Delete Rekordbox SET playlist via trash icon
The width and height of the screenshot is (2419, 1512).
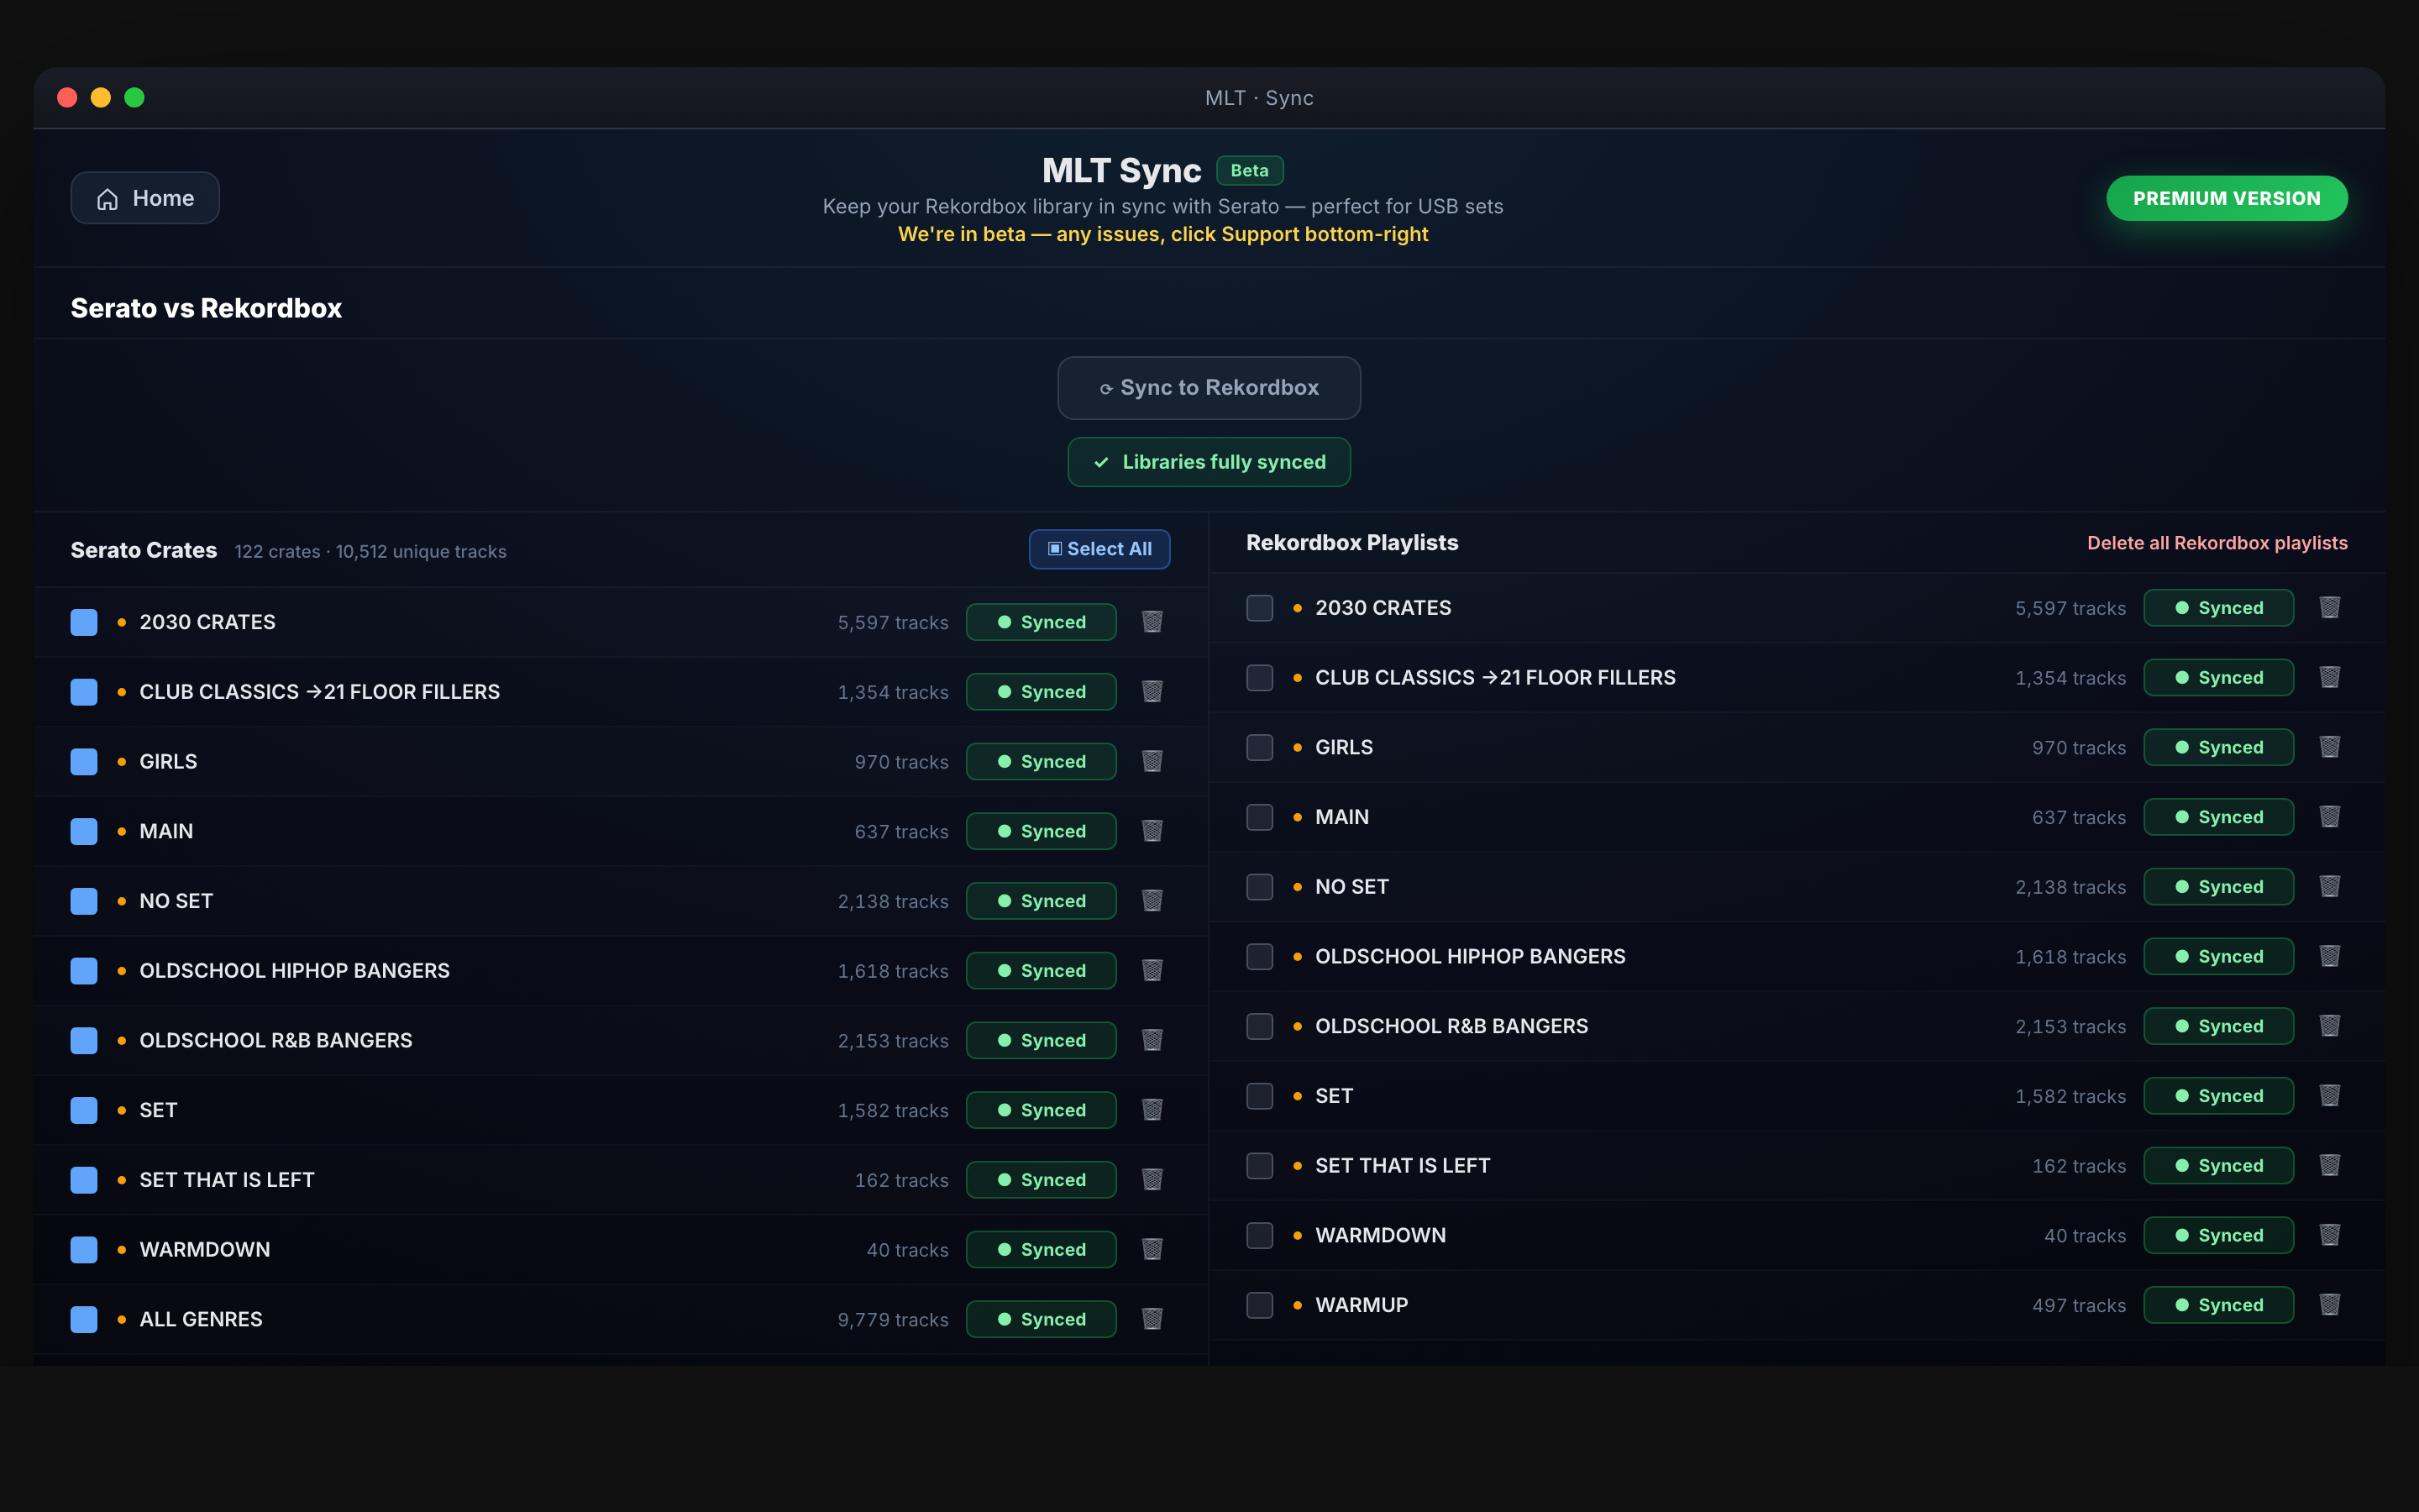(2329, 1096)
